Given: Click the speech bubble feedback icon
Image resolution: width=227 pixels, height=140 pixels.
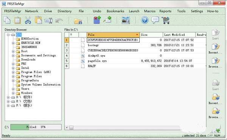Looking at the screenshot, I should pos(155,20).
